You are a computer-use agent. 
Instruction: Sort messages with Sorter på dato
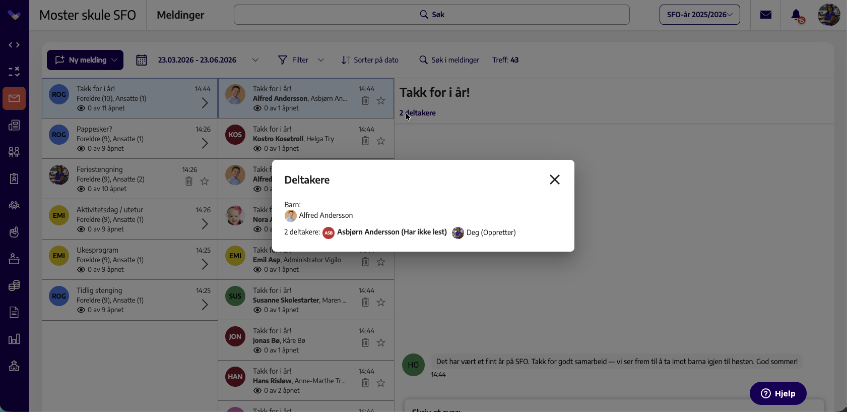[370, 60]
